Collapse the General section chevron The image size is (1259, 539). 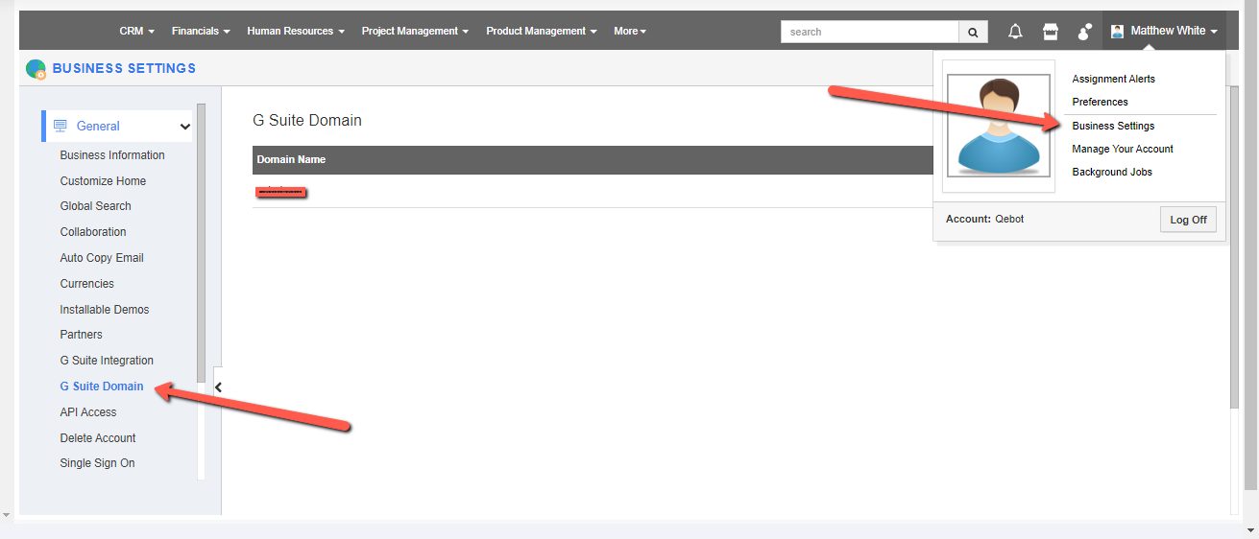(x=185, y=127)
